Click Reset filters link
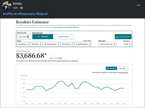Image resolution: width=145 pixels, height=108 pixels. tap(87, 41)
